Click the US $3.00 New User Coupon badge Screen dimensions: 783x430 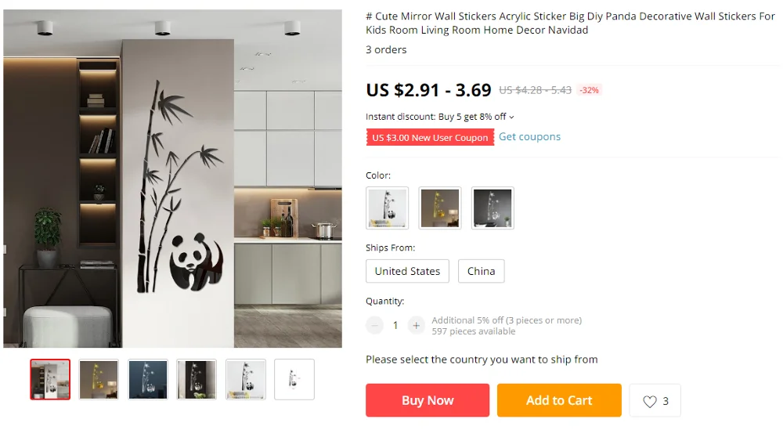pyautogui.click(x=430, y=137)
